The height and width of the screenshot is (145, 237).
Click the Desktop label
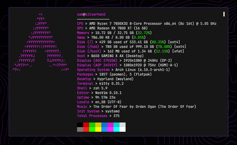(84, 79)
